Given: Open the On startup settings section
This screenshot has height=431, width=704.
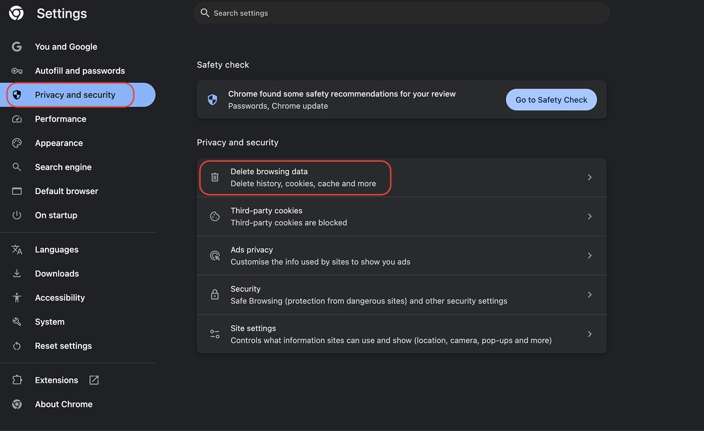Looking at the screenshot, I should (x=56, y=215).
